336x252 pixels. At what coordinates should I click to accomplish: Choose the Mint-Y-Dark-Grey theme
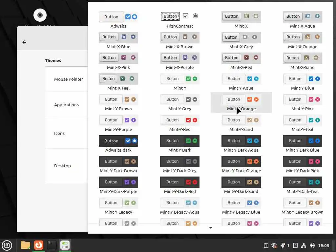point(180,165)
